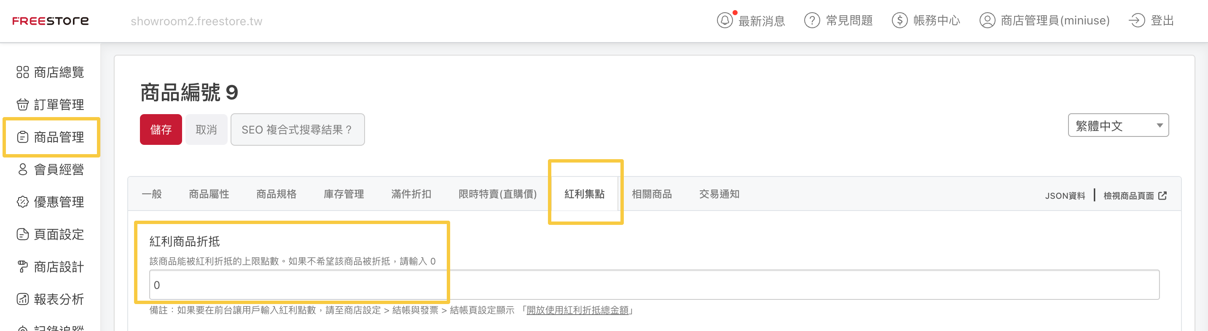Click the billing center dollar icon
Screen dimensions: 1208x331
point(899,21)
